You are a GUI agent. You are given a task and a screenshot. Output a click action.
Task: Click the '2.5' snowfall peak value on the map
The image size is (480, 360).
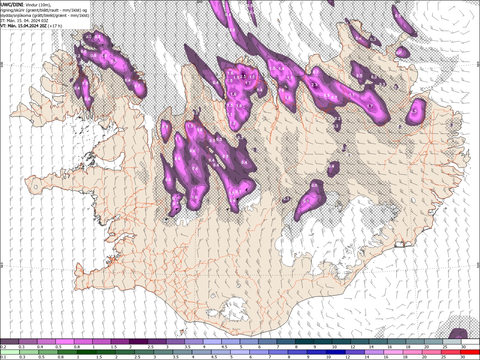click(x=243, y=76)
